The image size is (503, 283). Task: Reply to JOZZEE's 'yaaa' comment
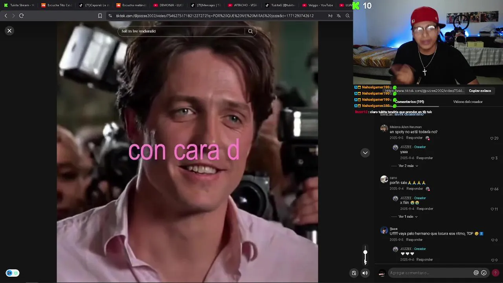[425, 158]
